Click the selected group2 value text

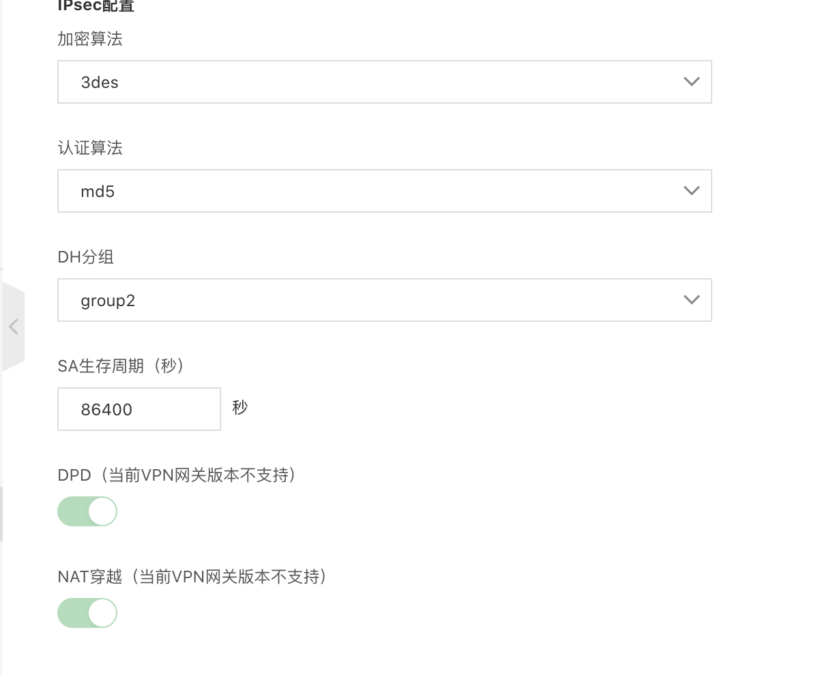tap(108, 301)
